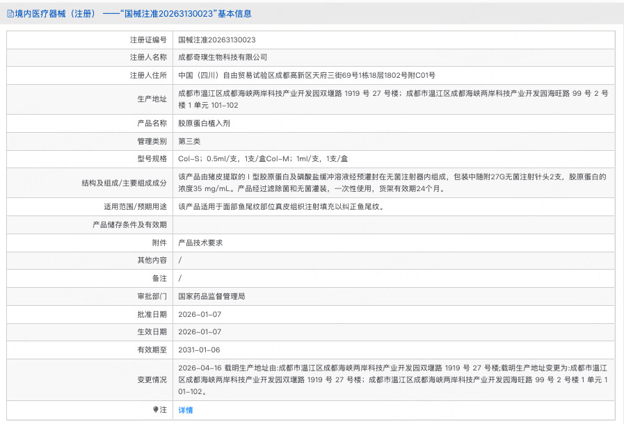The width and height of the screenshot is (624, 424).
Task: Select the value 第三类
Action: (x=189, y=141)
